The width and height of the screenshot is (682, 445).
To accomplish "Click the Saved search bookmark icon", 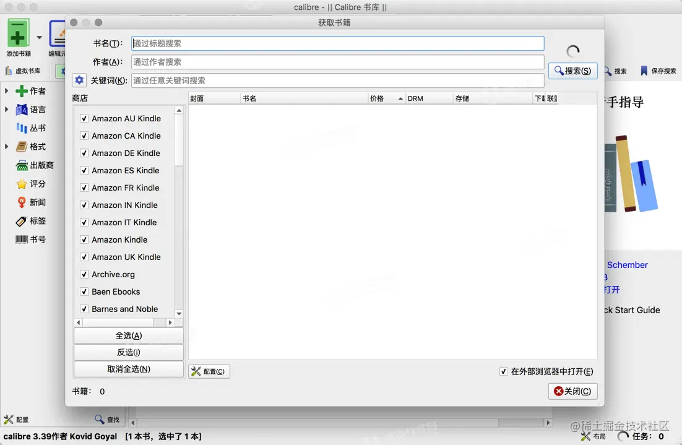I will (x=644, y=71).
